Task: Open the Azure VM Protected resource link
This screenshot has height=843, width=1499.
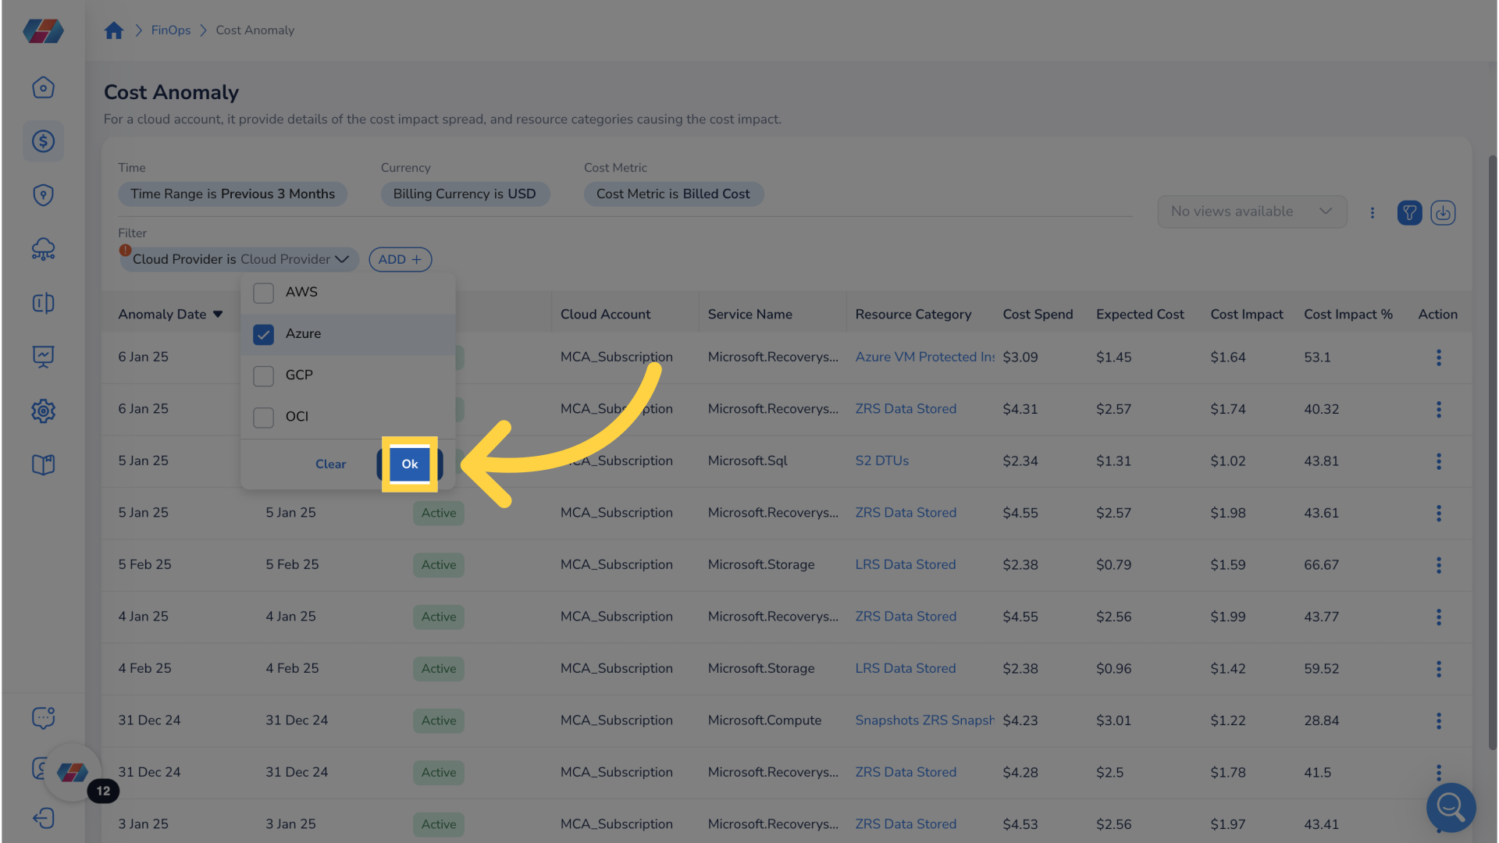Action: coord(925,357)
